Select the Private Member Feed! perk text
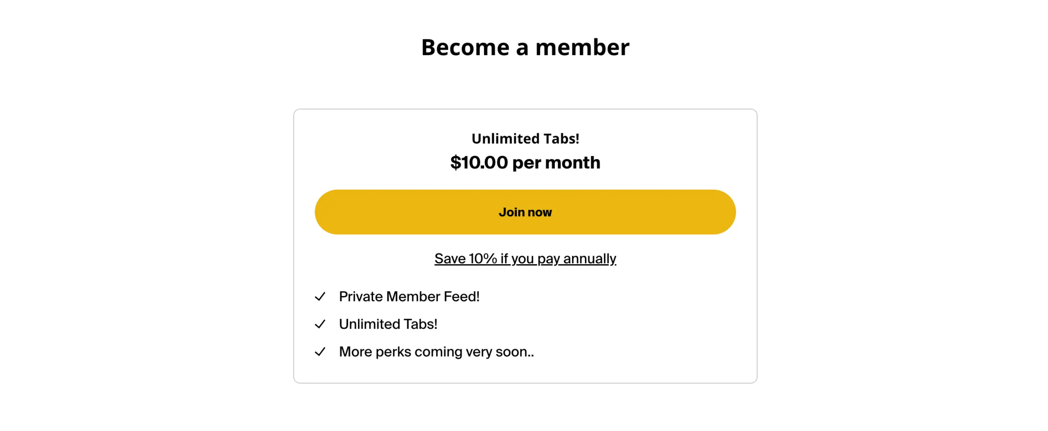1048x431 pixels. coord(409,296)
